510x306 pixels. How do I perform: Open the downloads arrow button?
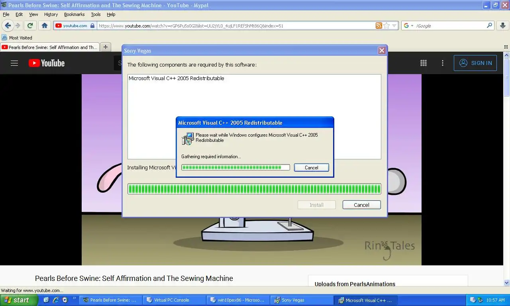[x=502, y=25]
